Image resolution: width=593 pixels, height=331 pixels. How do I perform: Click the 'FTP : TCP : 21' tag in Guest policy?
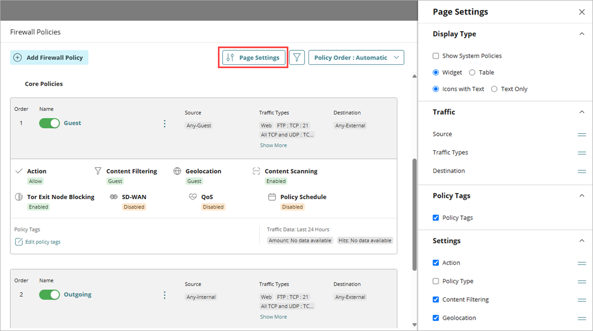(x=293, y=125)
